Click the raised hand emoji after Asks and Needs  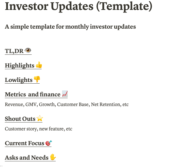click(53, 157)
